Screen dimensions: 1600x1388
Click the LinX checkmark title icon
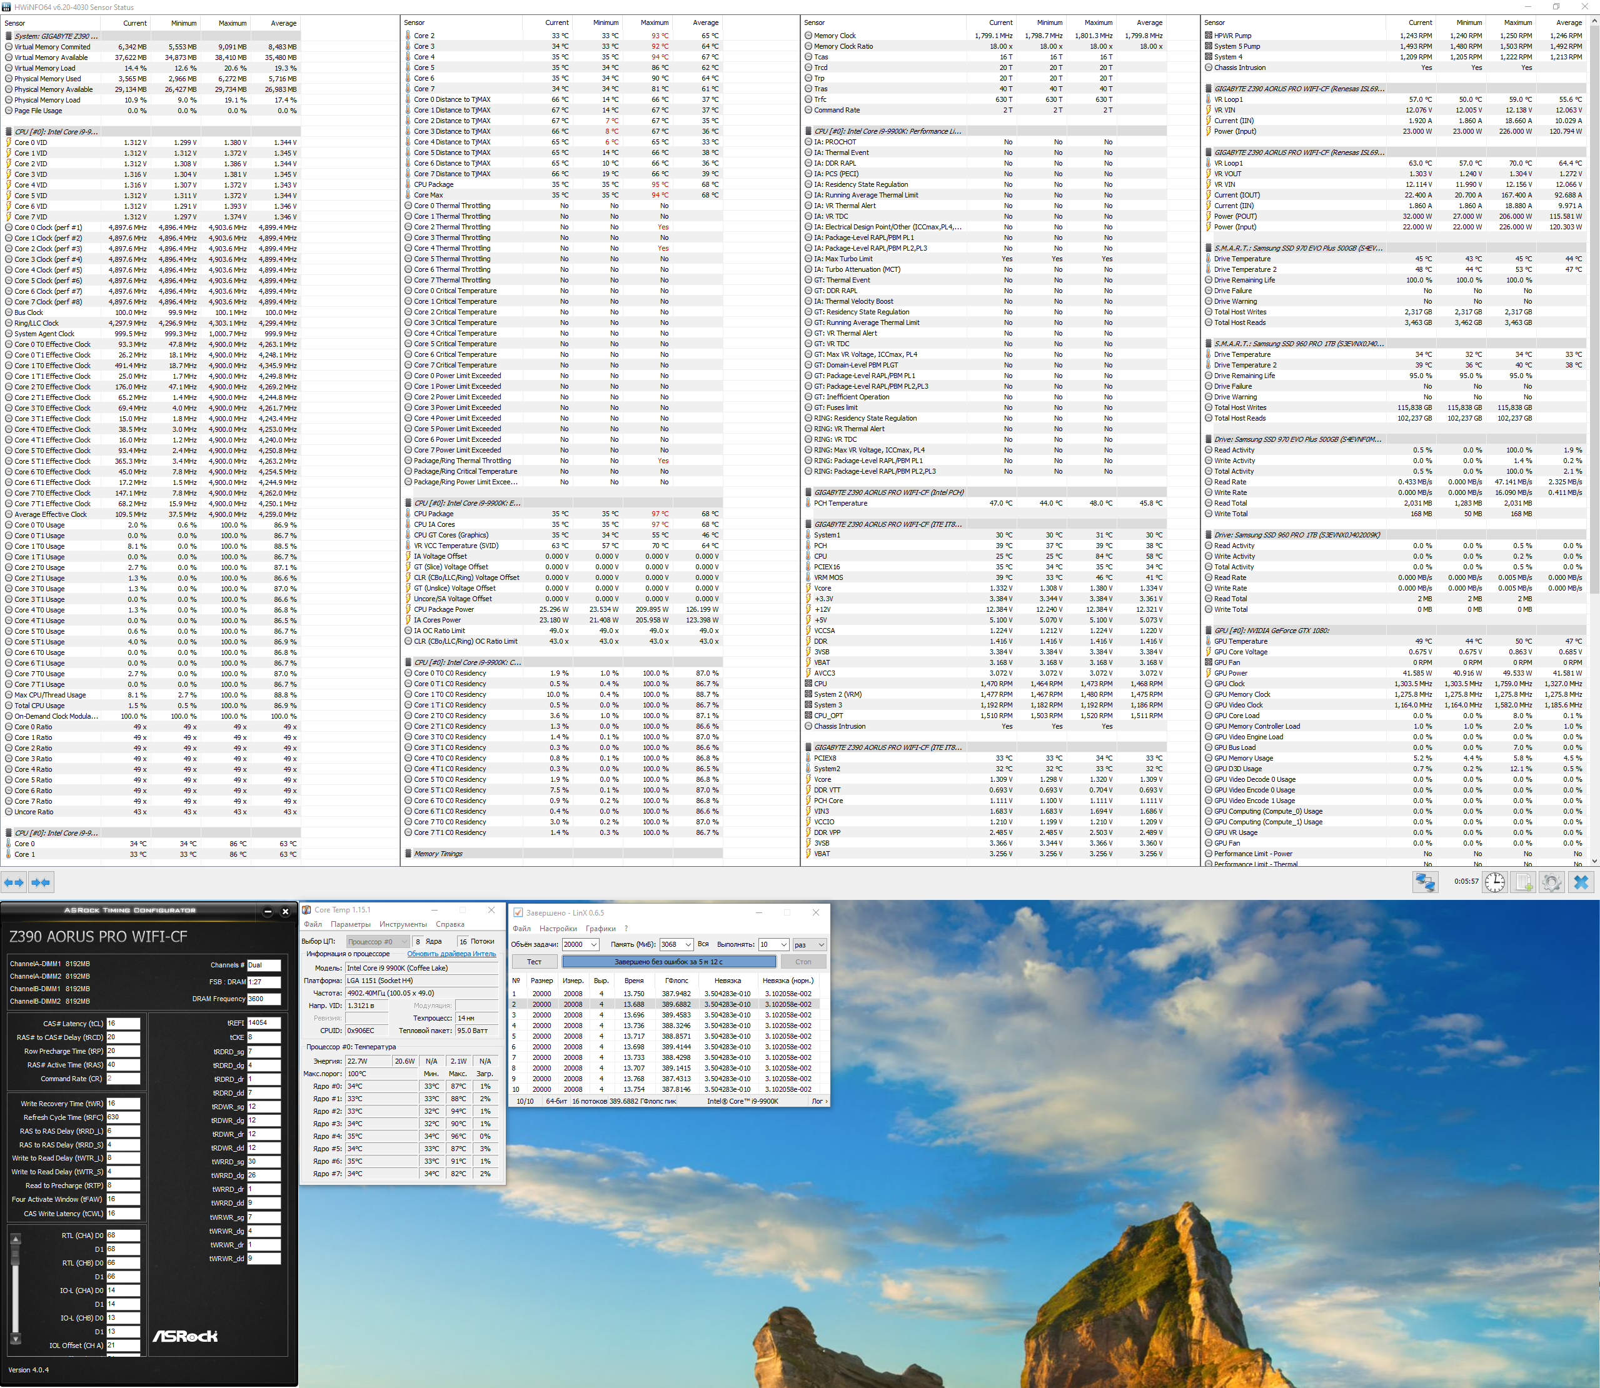(518, 912)
